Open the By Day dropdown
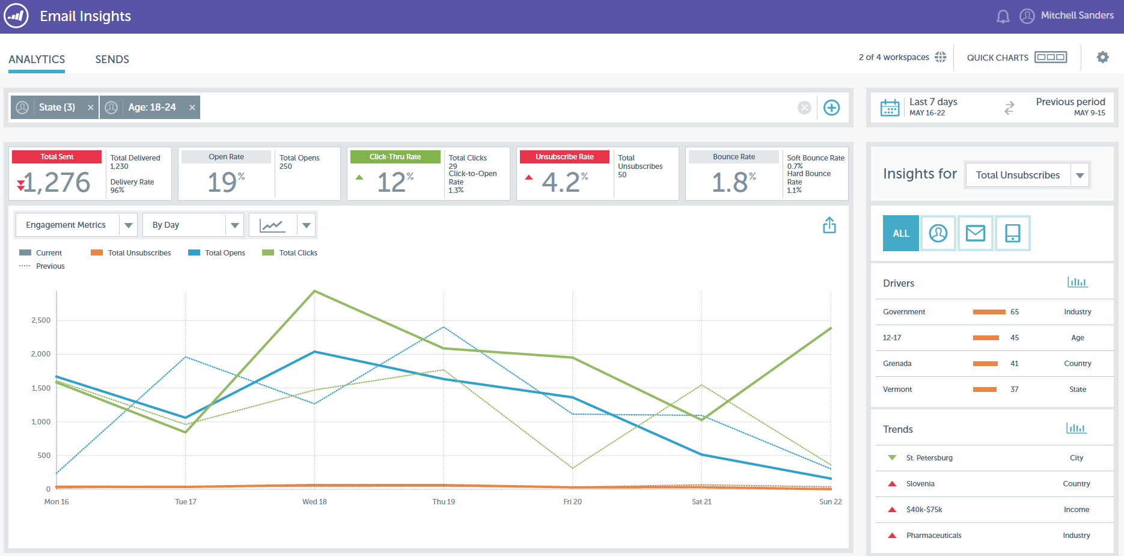 click(193, 225)
